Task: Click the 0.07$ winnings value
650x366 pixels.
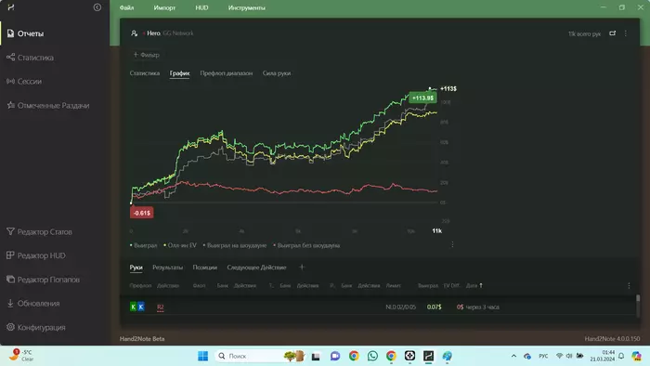Action: click(x=434, y=307)
